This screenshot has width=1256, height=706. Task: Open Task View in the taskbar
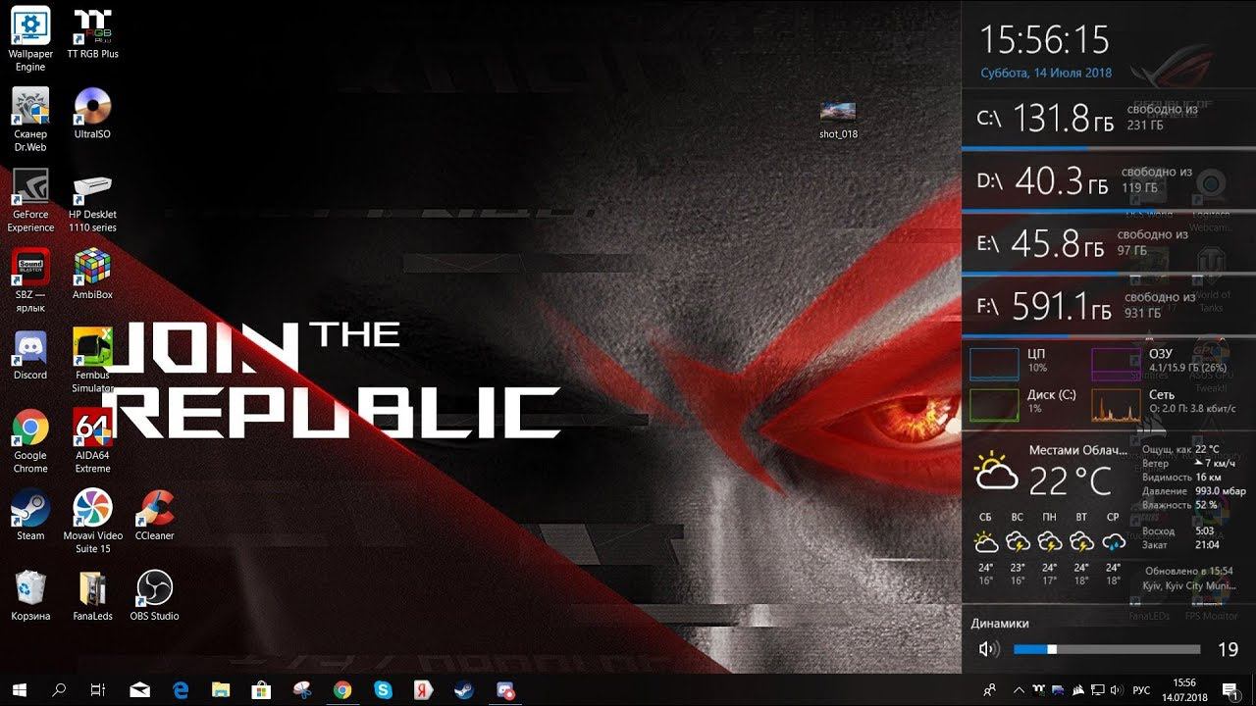pos(97,689)
